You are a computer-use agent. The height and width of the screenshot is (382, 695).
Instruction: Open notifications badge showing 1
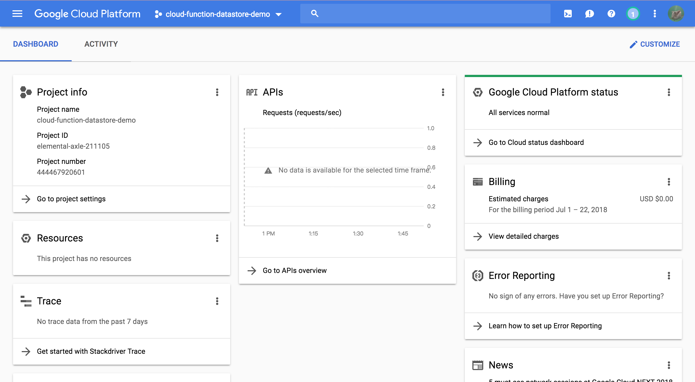[x=633, y=14]
